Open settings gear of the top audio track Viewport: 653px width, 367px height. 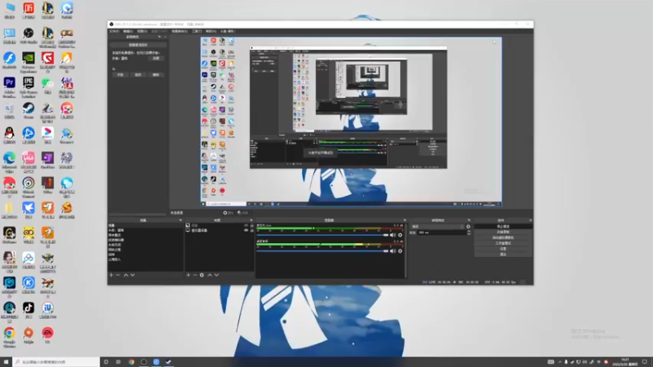[400, 235]
